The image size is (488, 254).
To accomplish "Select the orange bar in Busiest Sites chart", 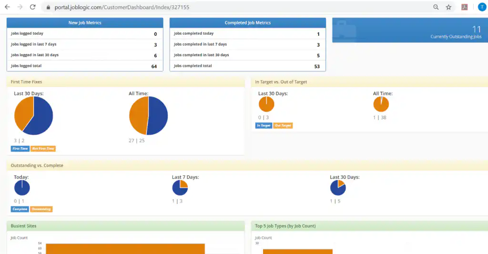I will click(125, 249).
